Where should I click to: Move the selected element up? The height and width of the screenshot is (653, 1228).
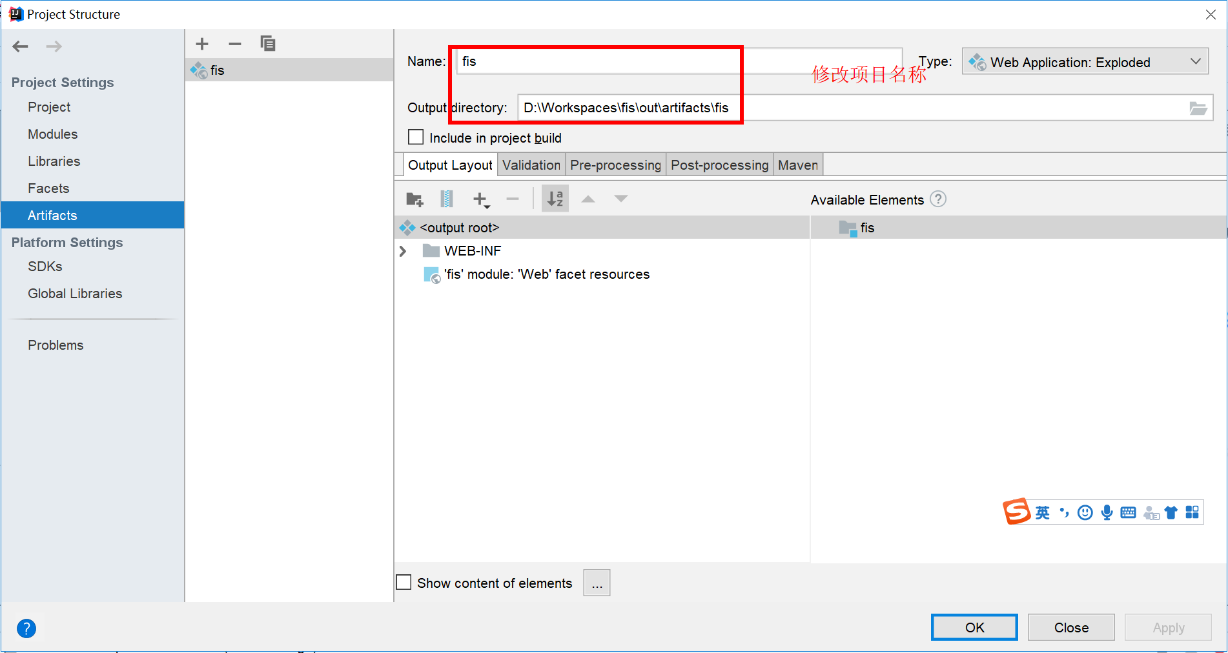pyautogui.click(x=588, y=199)
